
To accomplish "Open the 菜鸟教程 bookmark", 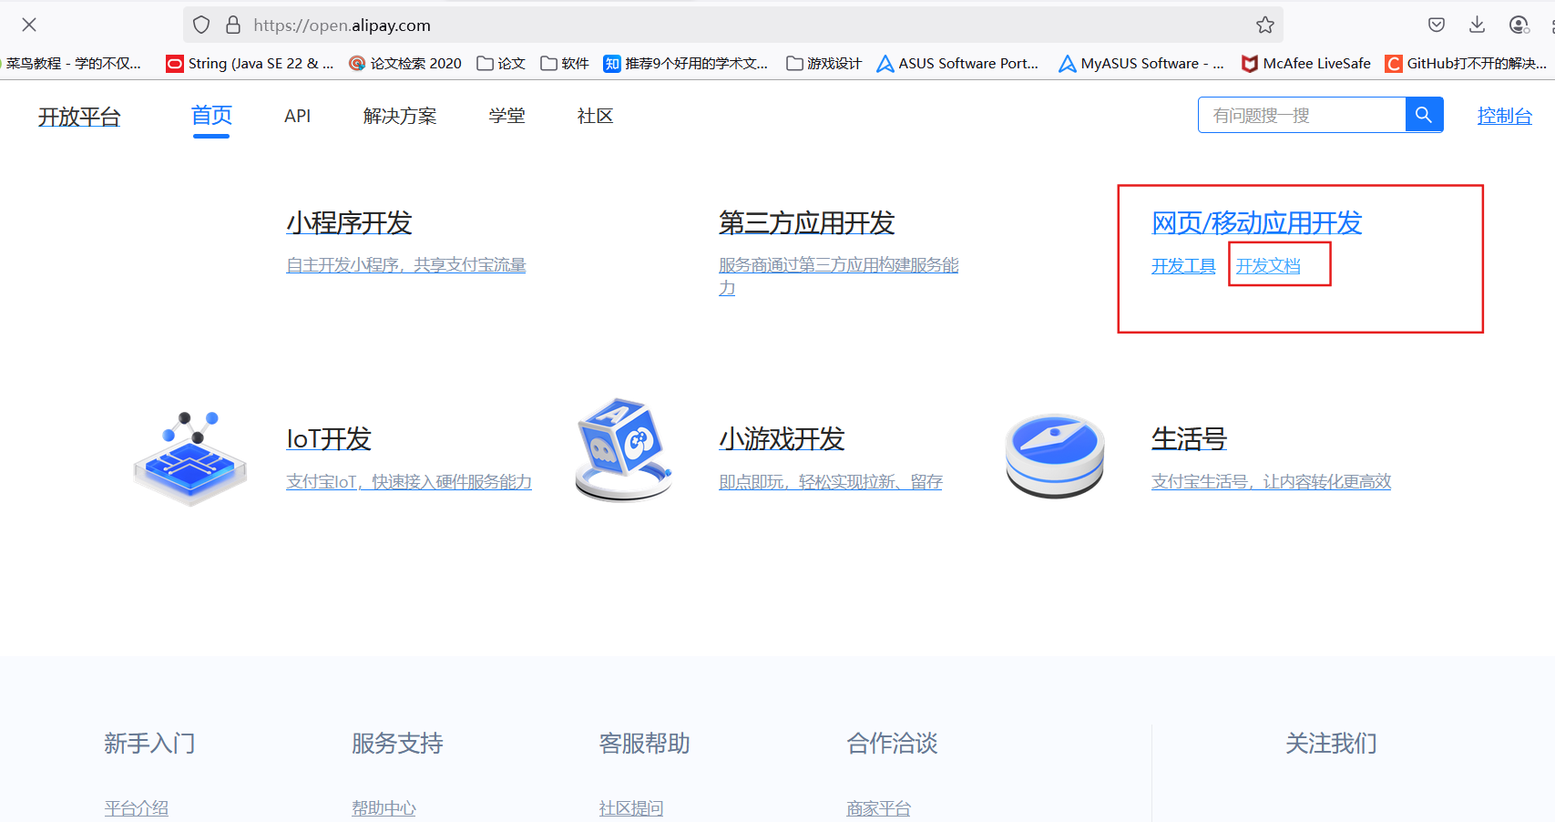I will point(73,63).
